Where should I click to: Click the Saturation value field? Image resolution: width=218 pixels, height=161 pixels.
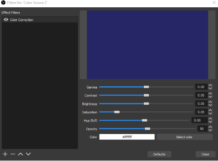(x=202, y=112)
